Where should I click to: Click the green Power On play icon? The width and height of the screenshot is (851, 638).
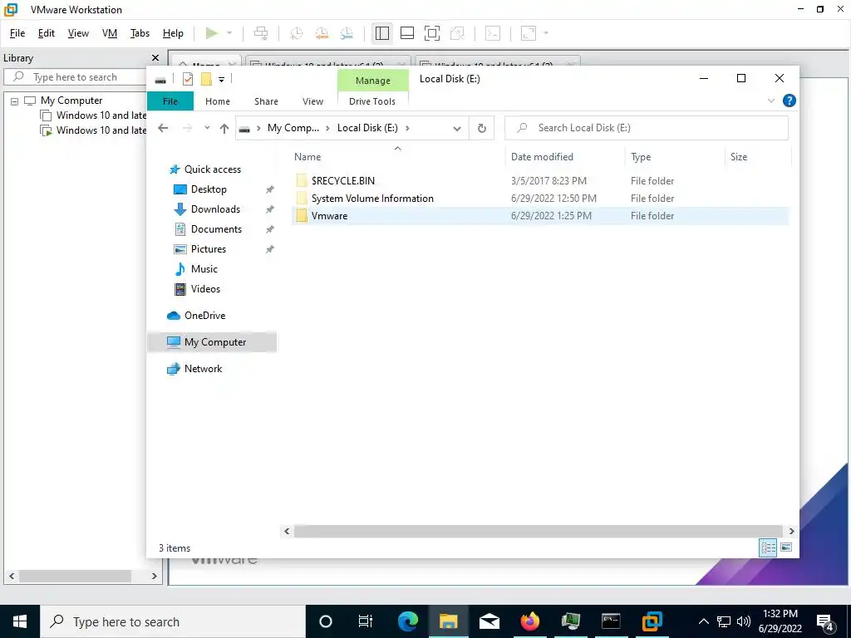coord(212,33)
